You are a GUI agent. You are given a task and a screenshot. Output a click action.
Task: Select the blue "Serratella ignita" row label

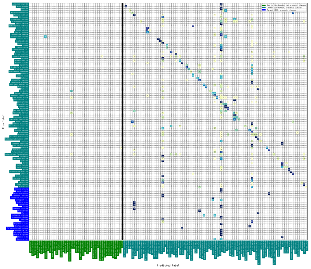(x=21, y=233)
